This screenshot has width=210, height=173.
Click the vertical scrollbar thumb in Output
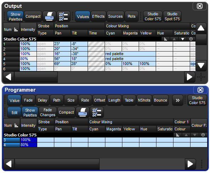(x=201, y=39)
